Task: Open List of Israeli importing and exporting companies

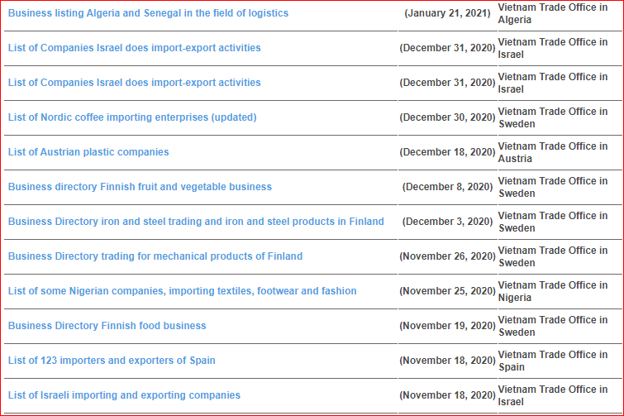Action: click(124, 395)
